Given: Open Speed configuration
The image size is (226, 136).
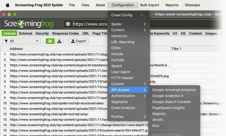Looking at the screenshot, I should 128,66.
